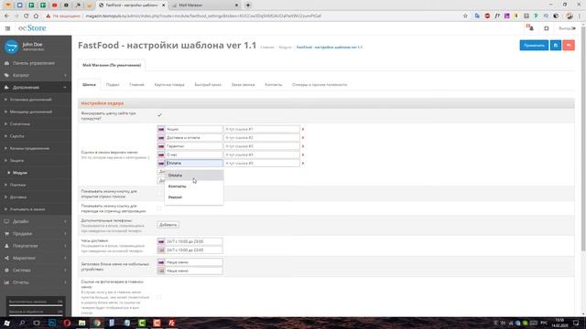Choose Ремонт from the autocomplete suggestions
The height and width of the screenshot is (329, 586).
(194, 197)
